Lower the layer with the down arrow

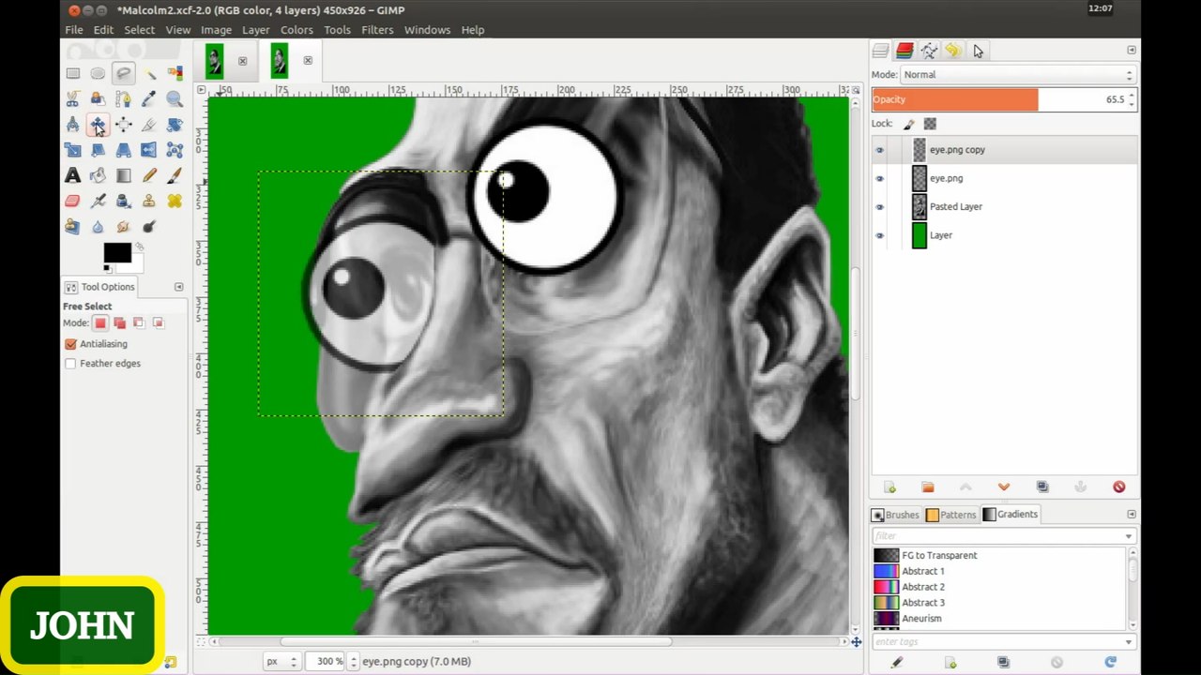(x=1004, y=487)
